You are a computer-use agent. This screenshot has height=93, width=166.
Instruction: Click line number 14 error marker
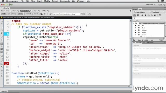click(6, 64)
